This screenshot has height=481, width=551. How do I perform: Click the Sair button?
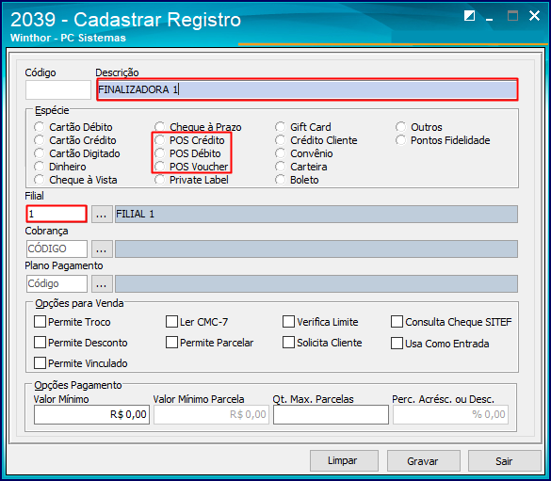(x=504, y=461)
